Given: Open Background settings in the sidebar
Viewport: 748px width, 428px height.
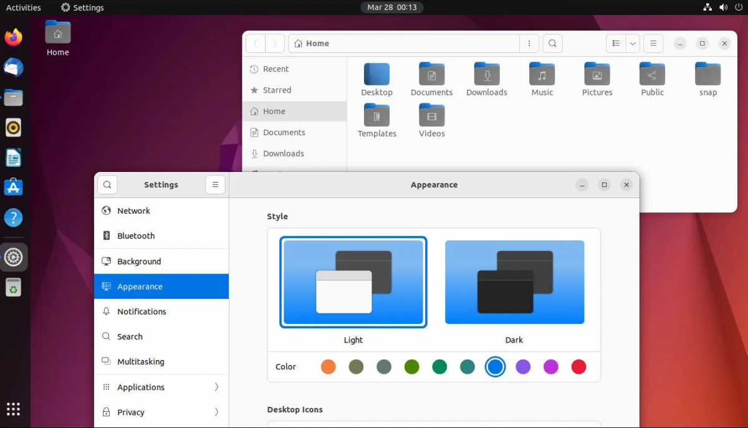Looking at the screenshot, I should 138,261.
